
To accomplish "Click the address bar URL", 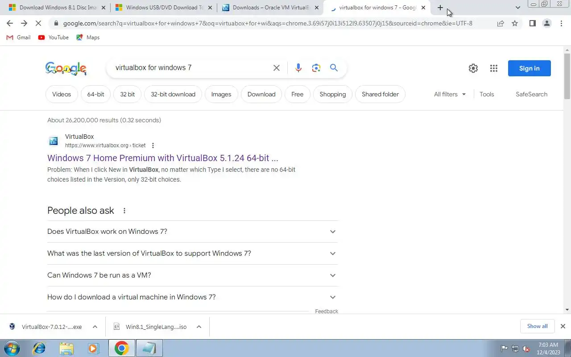I will point(268,23).
